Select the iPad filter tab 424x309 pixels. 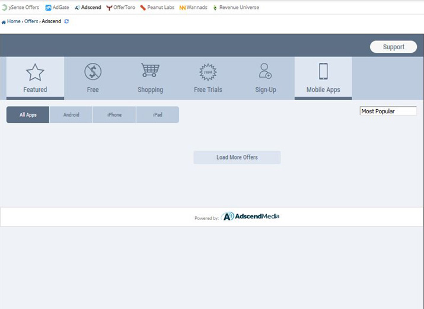point(157,114)
